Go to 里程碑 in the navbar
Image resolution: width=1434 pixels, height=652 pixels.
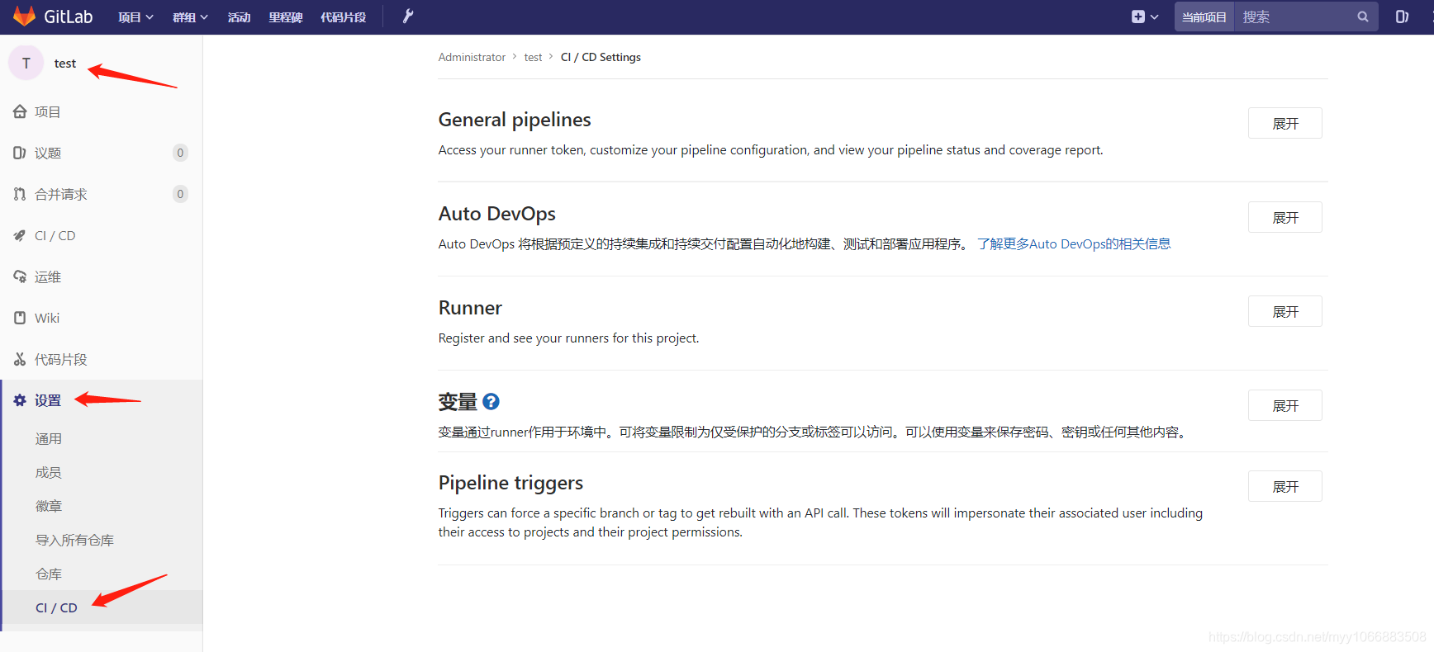[x=285, y=17]
